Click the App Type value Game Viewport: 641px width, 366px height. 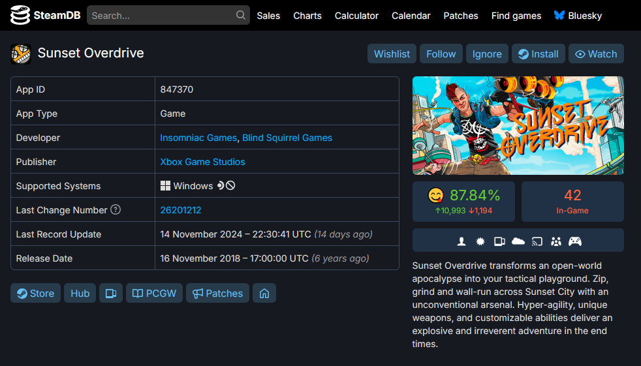(x=172, y=114)
